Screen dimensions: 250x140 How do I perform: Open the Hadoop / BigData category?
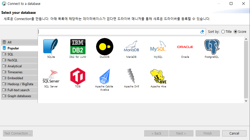click(19, 84)
